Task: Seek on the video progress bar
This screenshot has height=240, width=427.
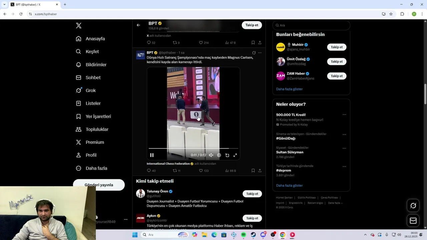Action: pyautogui.click(x=193, y=148)
